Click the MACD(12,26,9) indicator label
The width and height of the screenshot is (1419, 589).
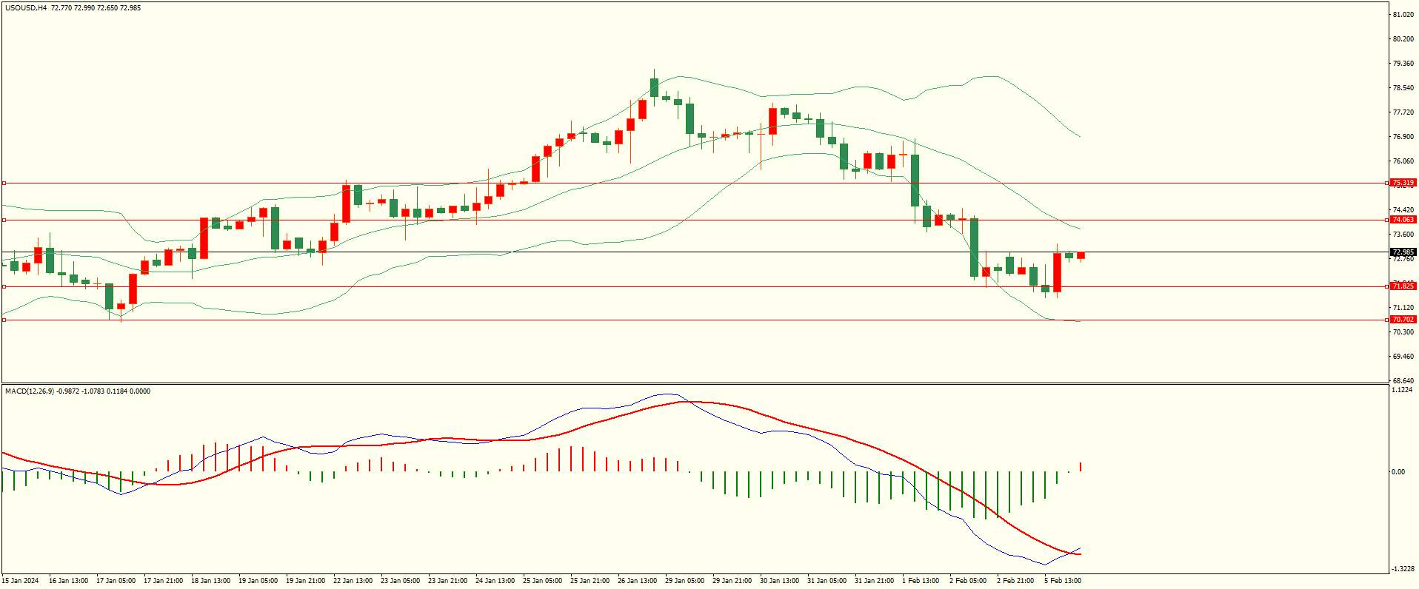[29, 391]
